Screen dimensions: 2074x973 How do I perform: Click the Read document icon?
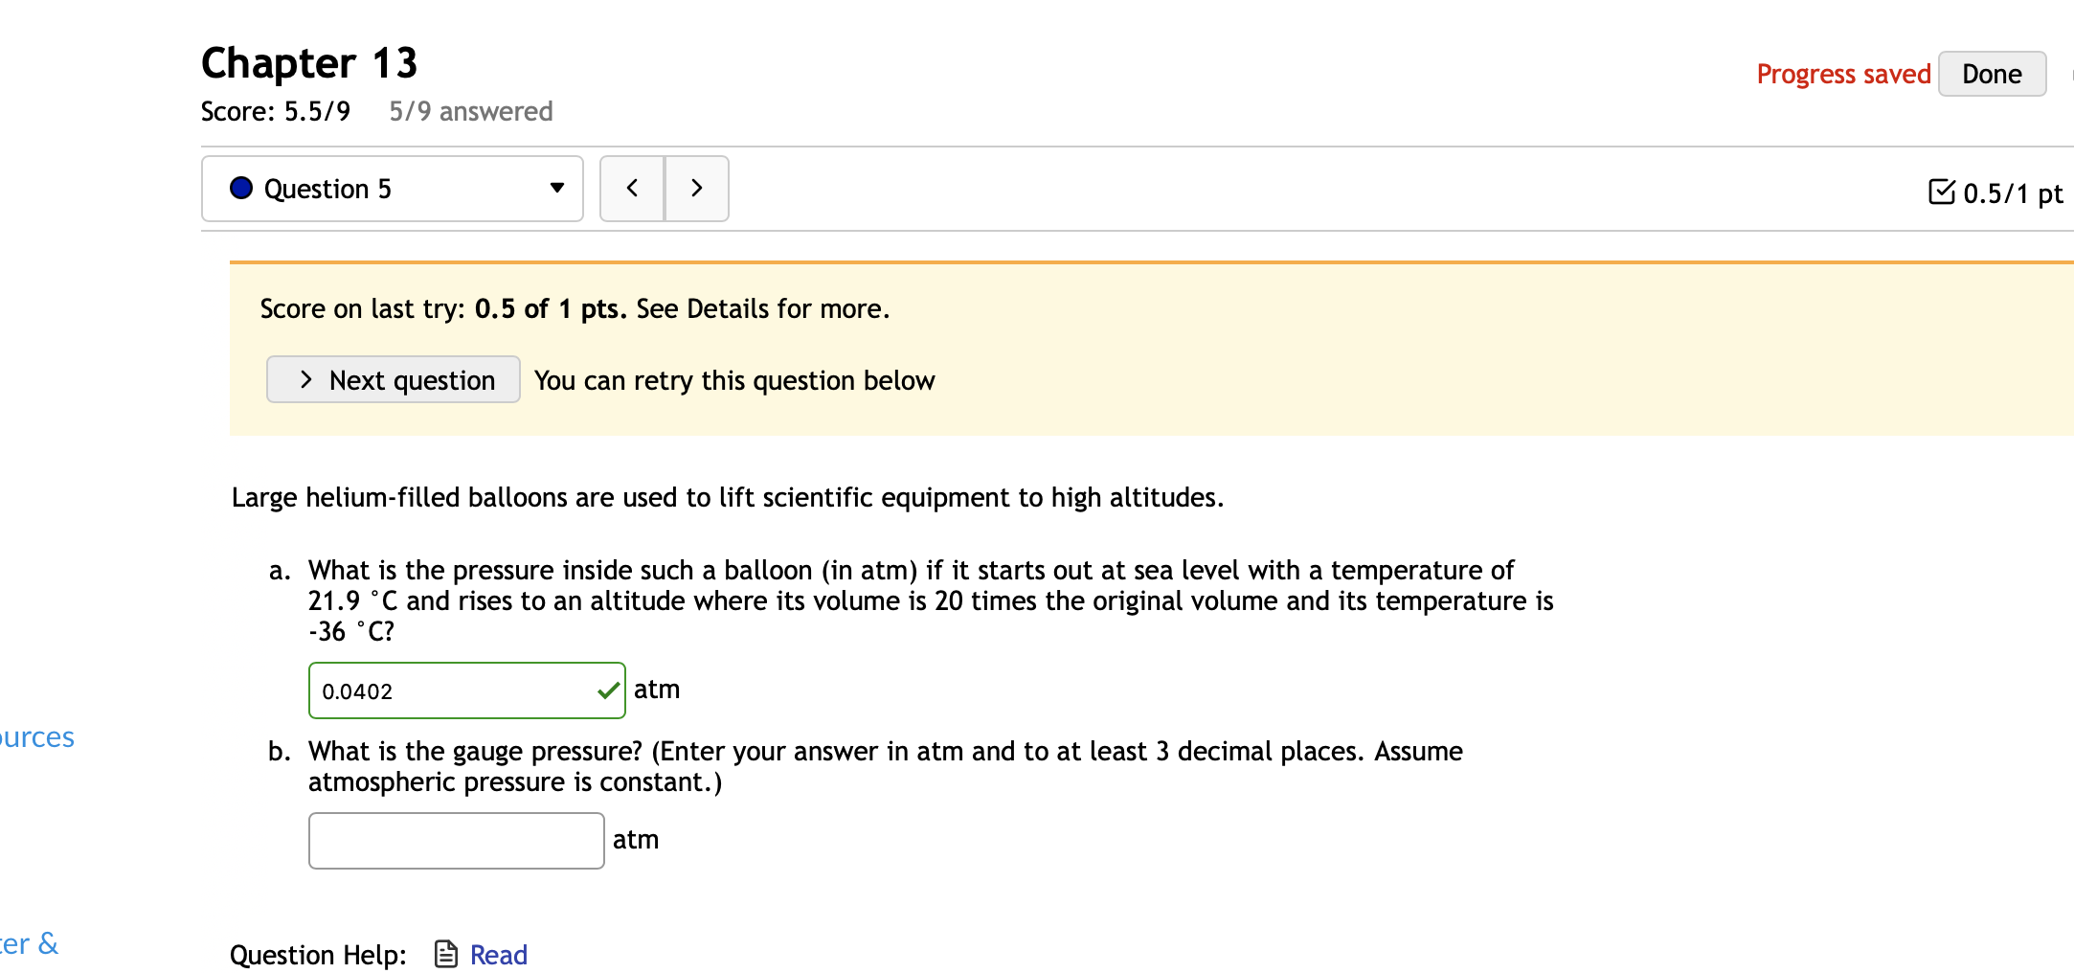coord(445,954)
